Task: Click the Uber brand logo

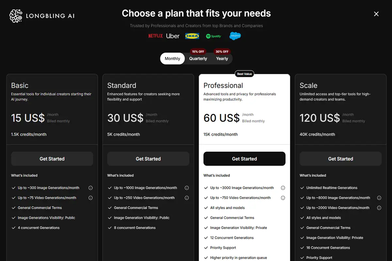Action: point(173,36)
